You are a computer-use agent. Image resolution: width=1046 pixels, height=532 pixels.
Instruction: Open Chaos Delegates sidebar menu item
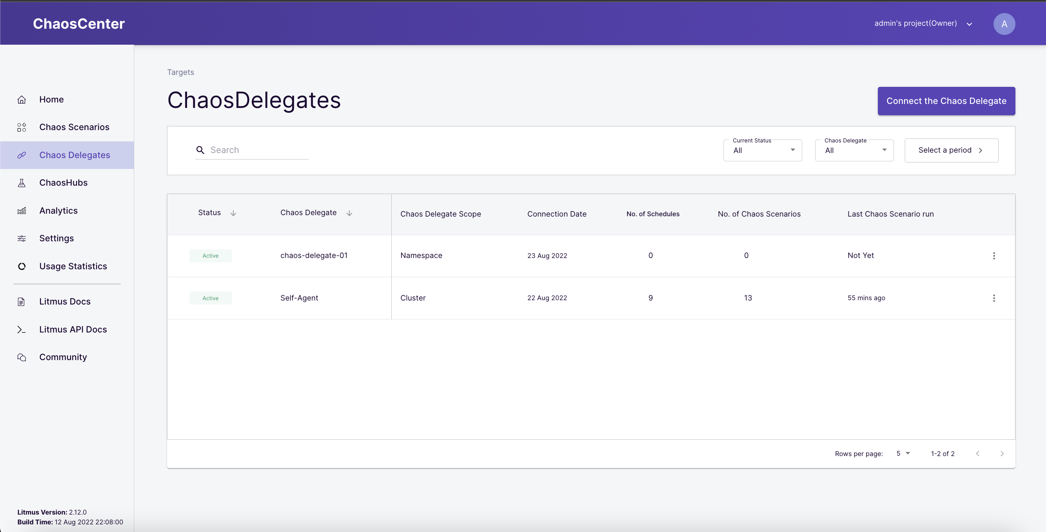[74, 155]
